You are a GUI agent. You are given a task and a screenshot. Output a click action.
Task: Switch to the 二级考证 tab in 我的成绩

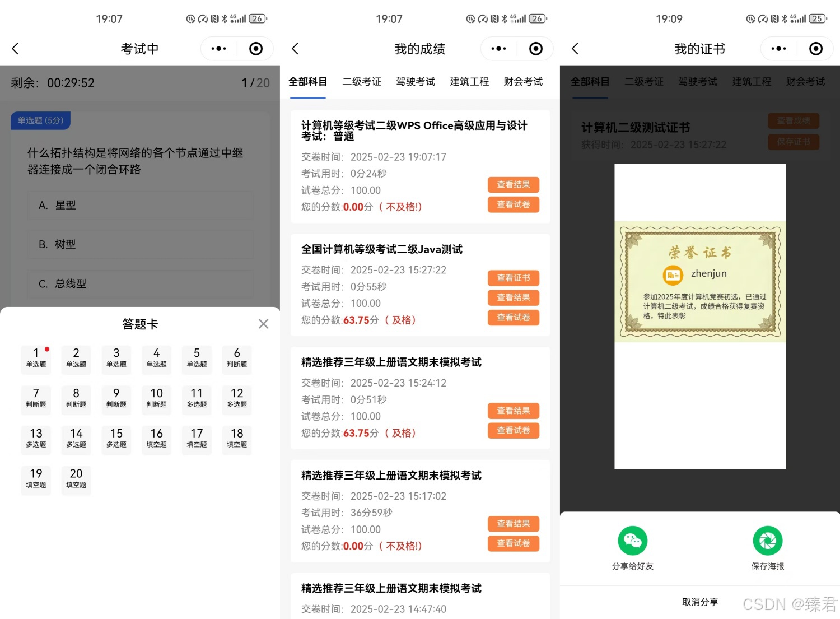(x=362, y=82)
